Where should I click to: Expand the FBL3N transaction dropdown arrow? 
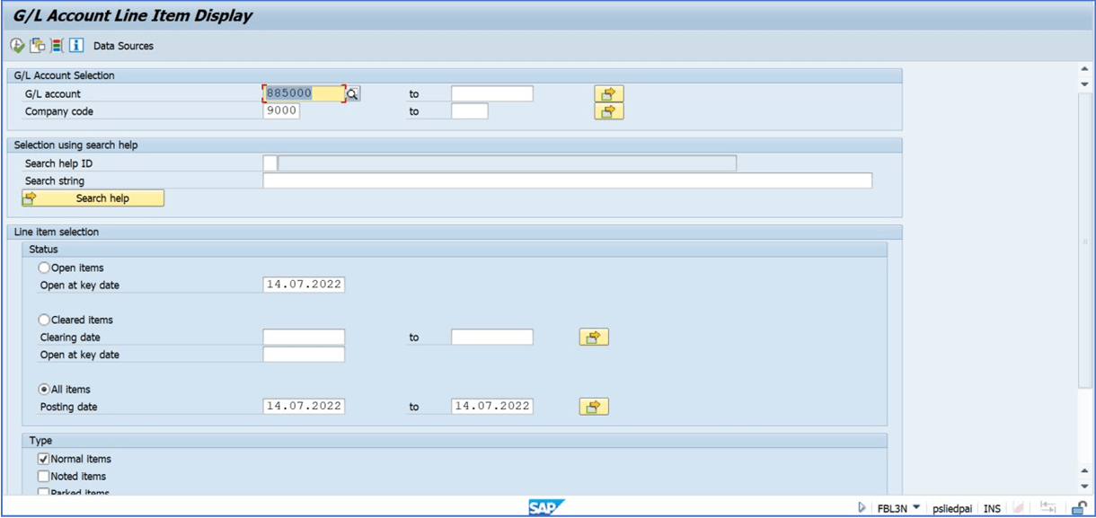click(x=916, y=508)
